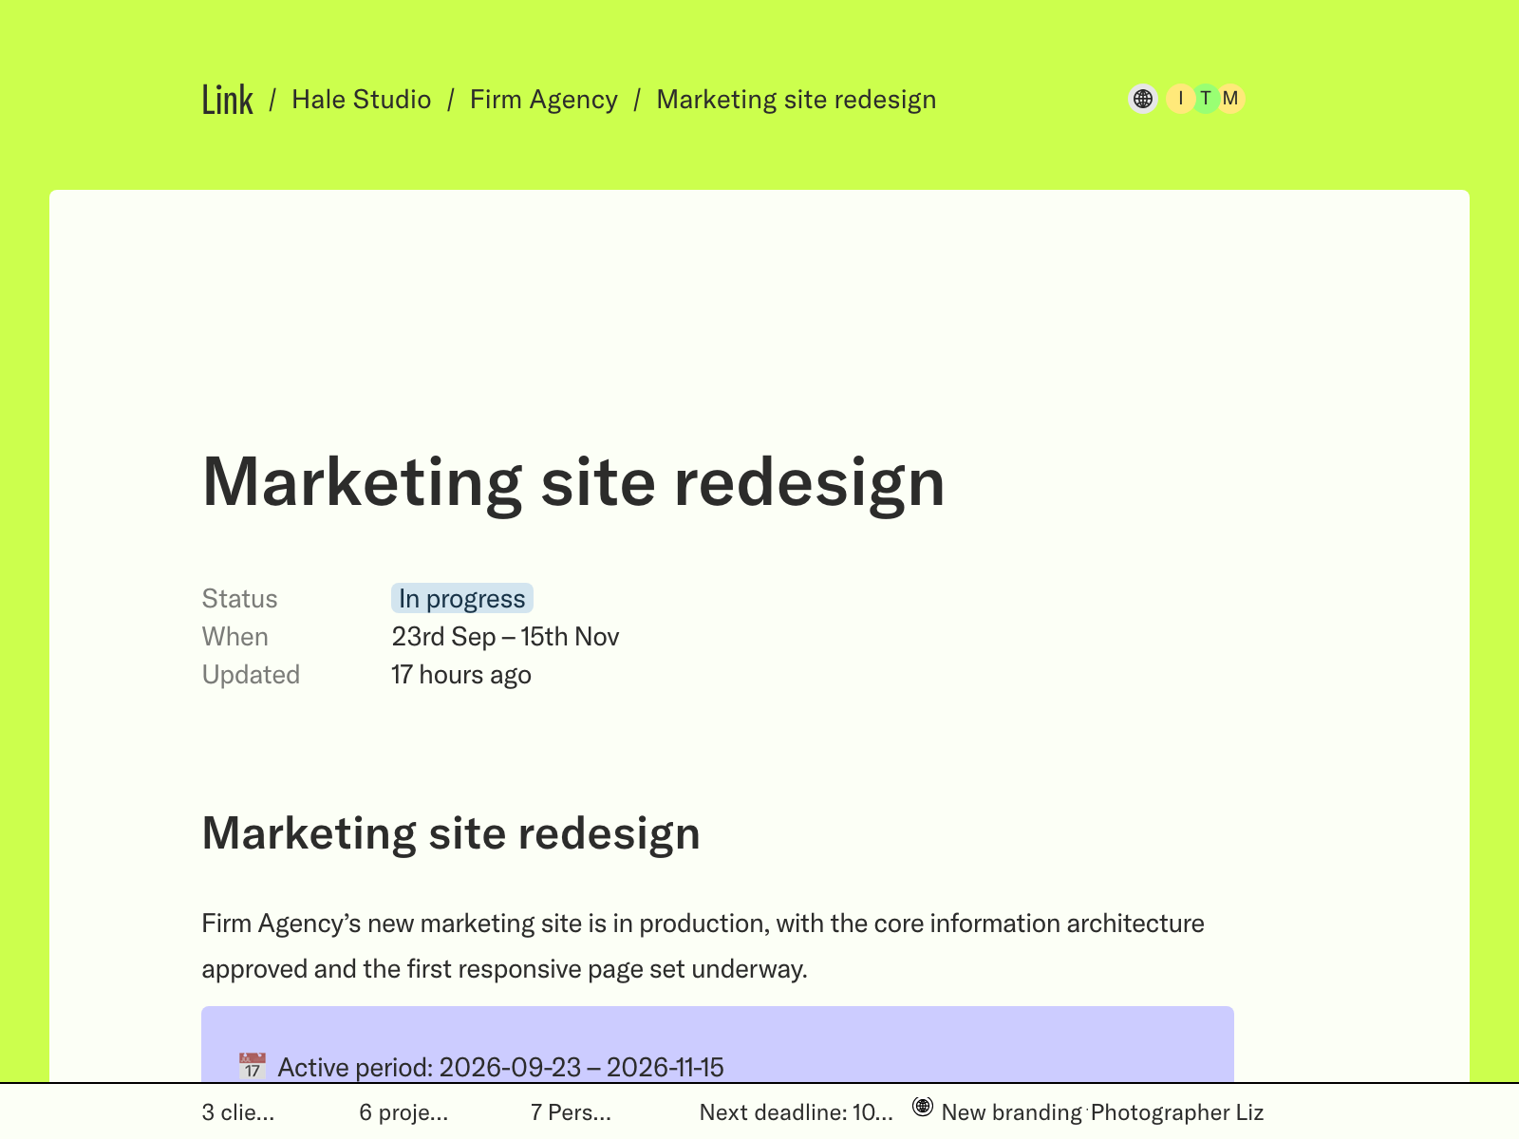Screen dimensions: 1519x1139
Task: Select the Firm Agency's new marketing site paragraph
Action: (703, 946)
